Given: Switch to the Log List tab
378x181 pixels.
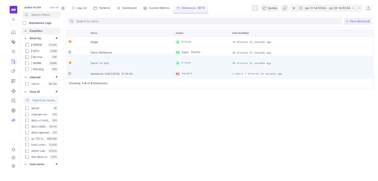Looking at the screenshot, I should tap(79, 8).
